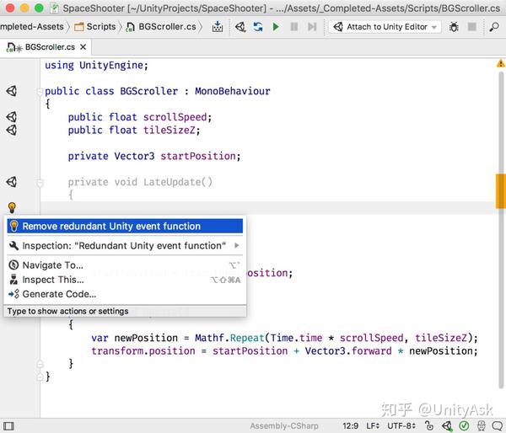The width and height of the screenshot is (506, 433).
Task: Click the vertical editor scrollbar
Action: point(501,230)
